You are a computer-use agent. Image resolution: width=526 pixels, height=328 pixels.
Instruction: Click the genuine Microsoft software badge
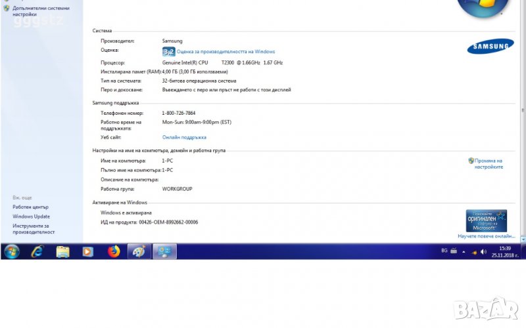pyautogui.click(x=487, y=220)
